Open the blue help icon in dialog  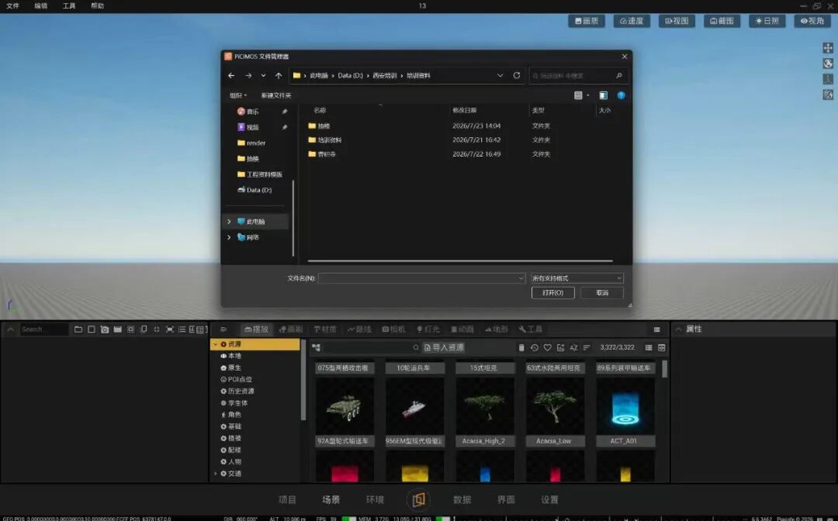point(621,95)
